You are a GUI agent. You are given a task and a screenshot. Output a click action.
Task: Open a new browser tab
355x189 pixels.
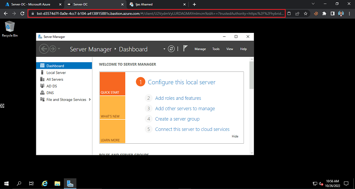click(x=194, y=4)
